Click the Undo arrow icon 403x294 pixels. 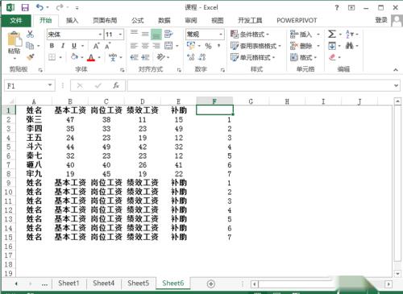coord(39,7)
